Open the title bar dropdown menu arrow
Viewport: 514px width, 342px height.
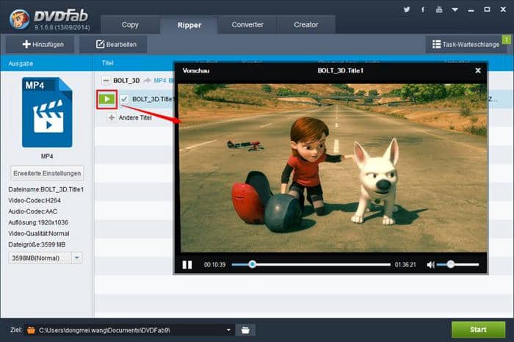[x=455, y=10]
